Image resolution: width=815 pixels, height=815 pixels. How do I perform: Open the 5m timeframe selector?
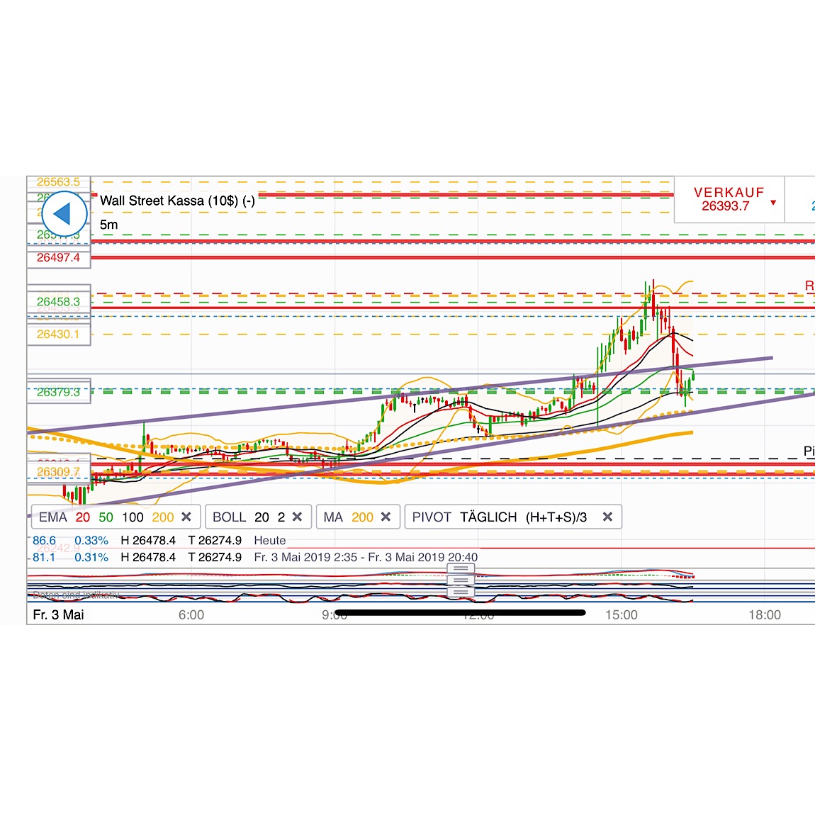click(108, 224)
